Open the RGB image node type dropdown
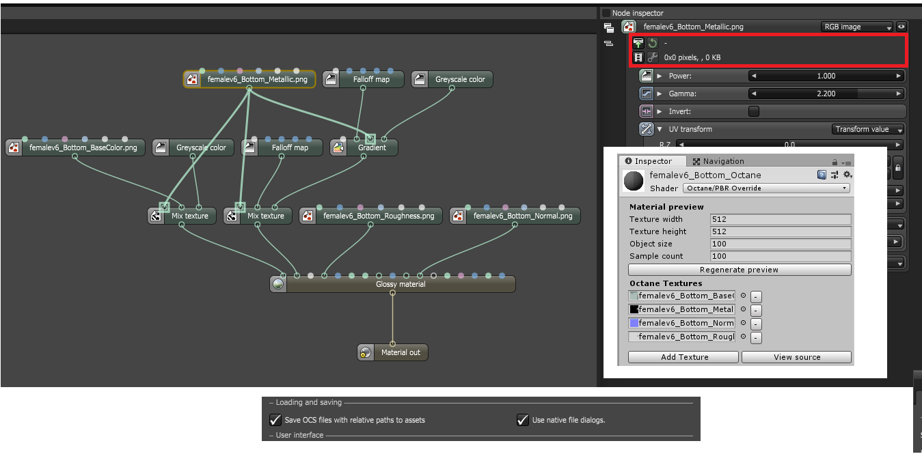Viewport: 922px width, 467px height. 857,27
